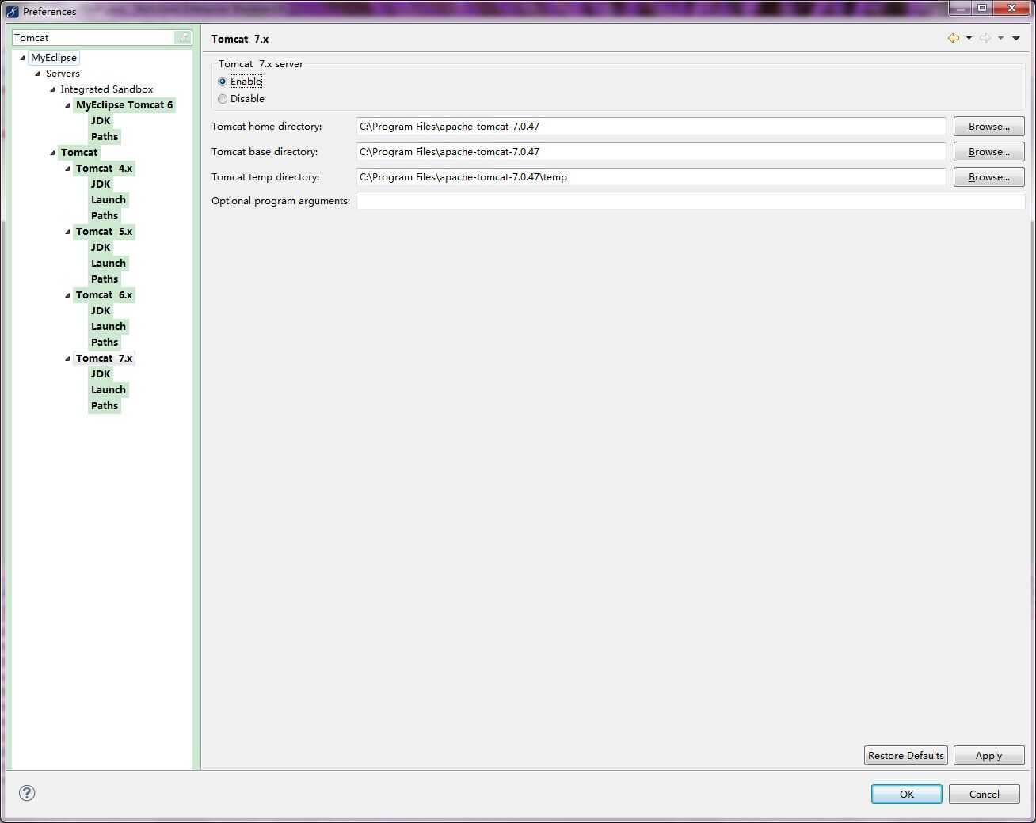This screenshot has width=1036, height=823.
Task: Focus the Tomcat filter search field
Action: tap(93, 37)
